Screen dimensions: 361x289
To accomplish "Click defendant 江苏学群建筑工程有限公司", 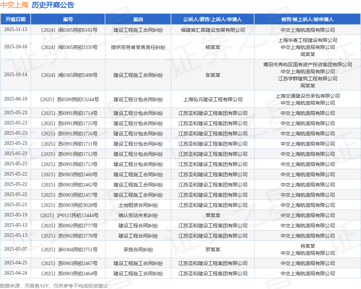I will point(307,79).
